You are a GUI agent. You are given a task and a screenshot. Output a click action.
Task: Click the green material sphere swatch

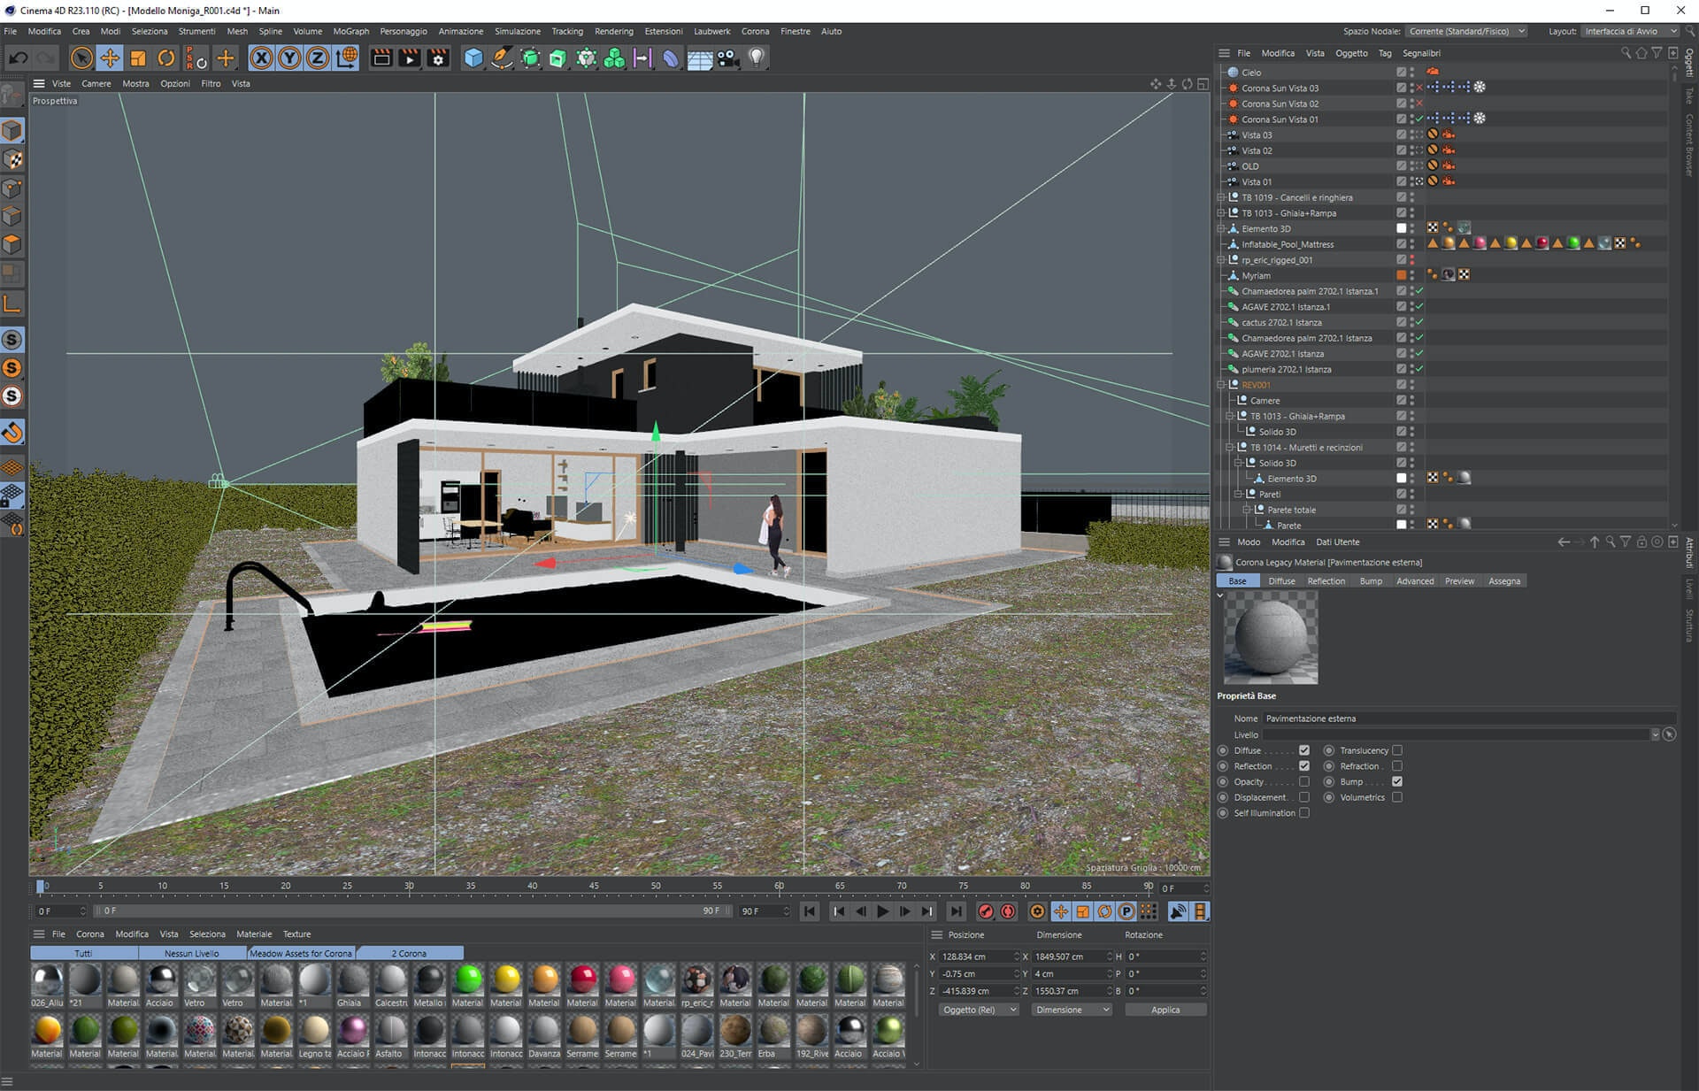(468, 980)
